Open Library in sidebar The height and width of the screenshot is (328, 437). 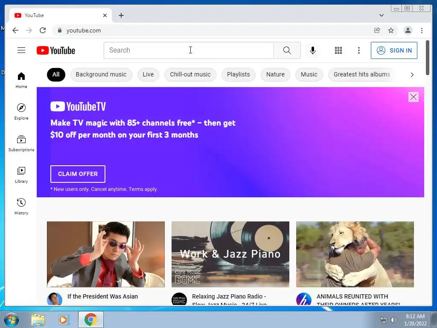[x=21, y=175]
